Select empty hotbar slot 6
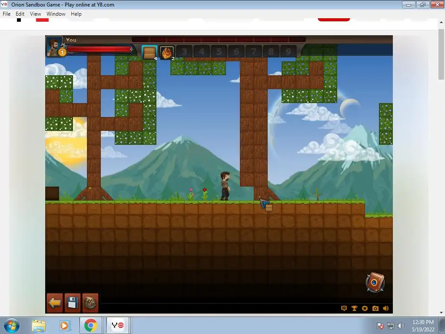445x334 pixels. 236,52
